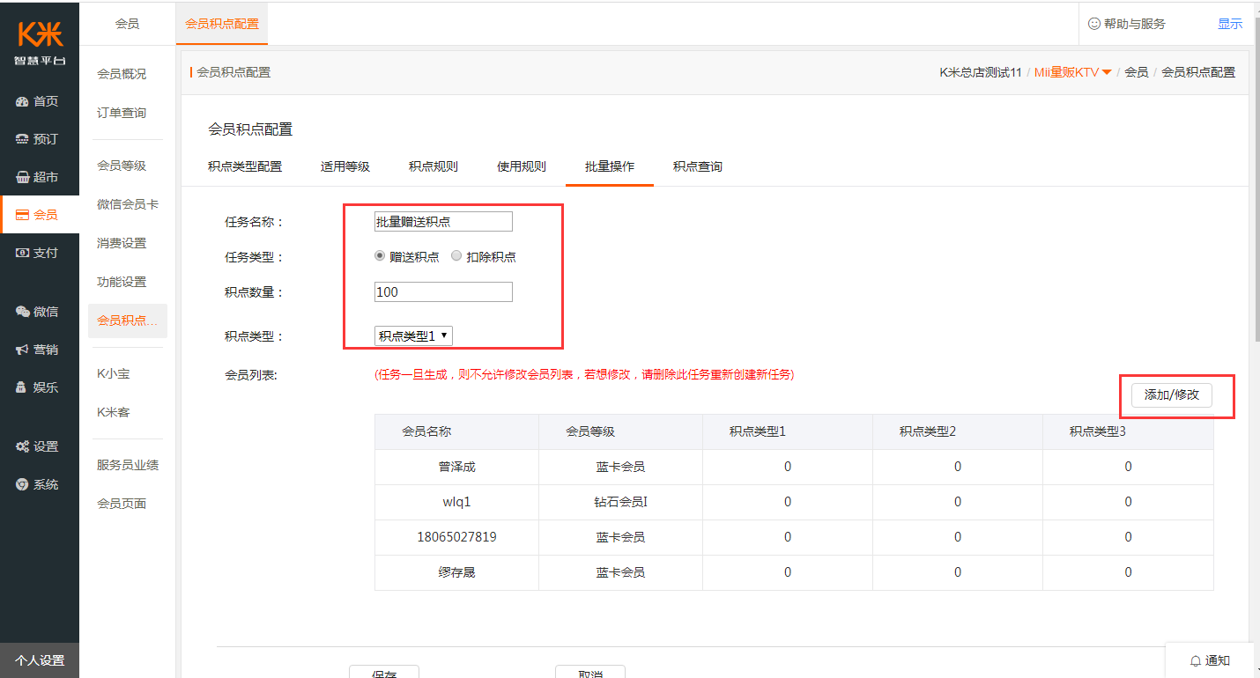This screenshot has height=678, width=1260.
Task: Click the 会员积点配置 top tab
Action: (222, 24)
